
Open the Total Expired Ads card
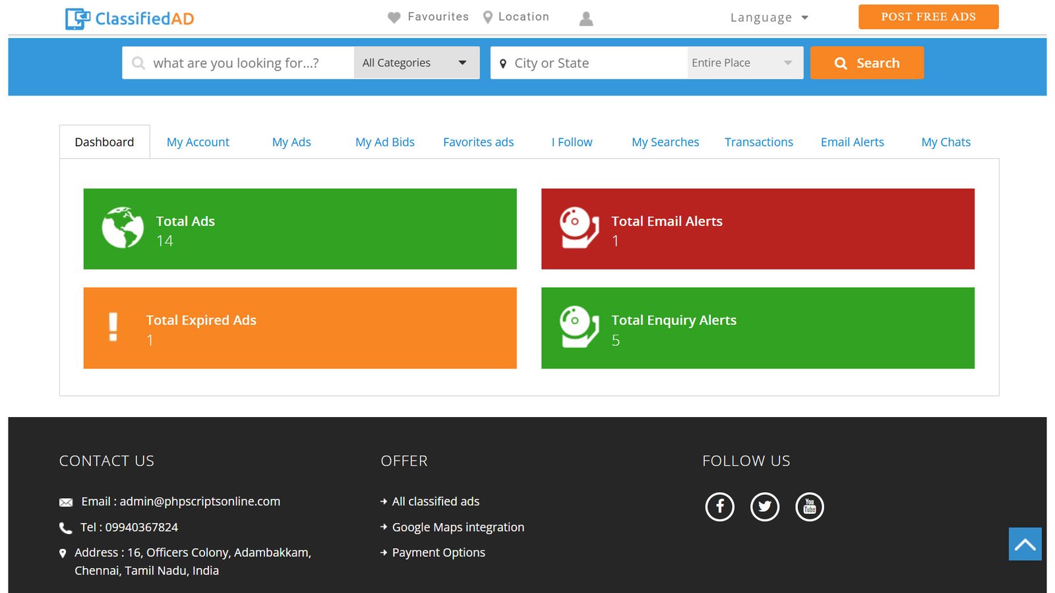(x=300, y=327)
